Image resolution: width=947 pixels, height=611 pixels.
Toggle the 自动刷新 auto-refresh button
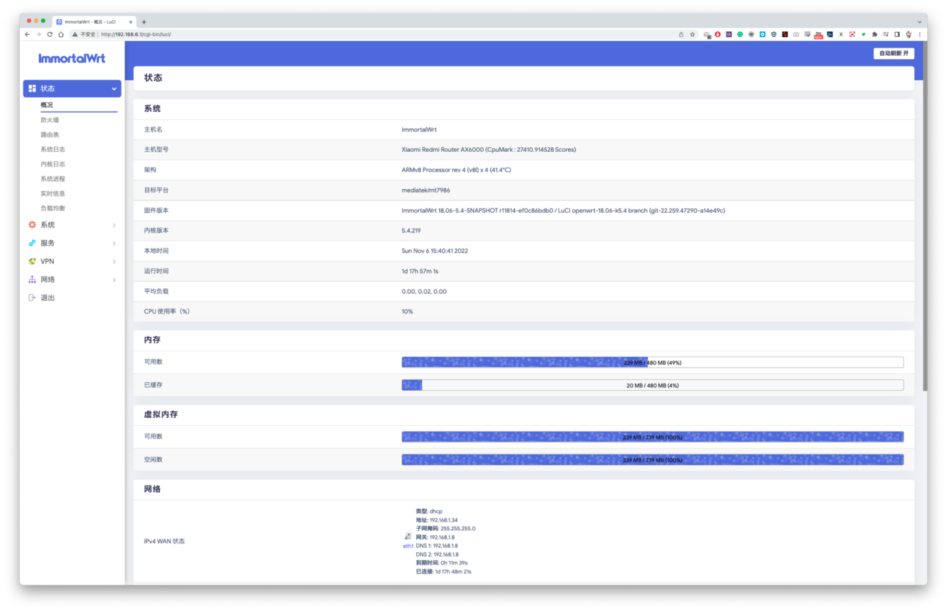894,53
